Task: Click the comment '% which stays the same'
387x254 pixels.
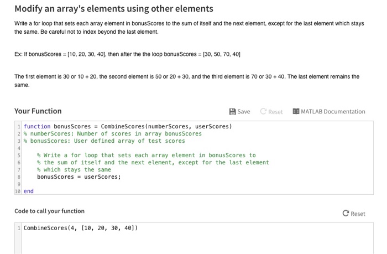Action: 74,170
